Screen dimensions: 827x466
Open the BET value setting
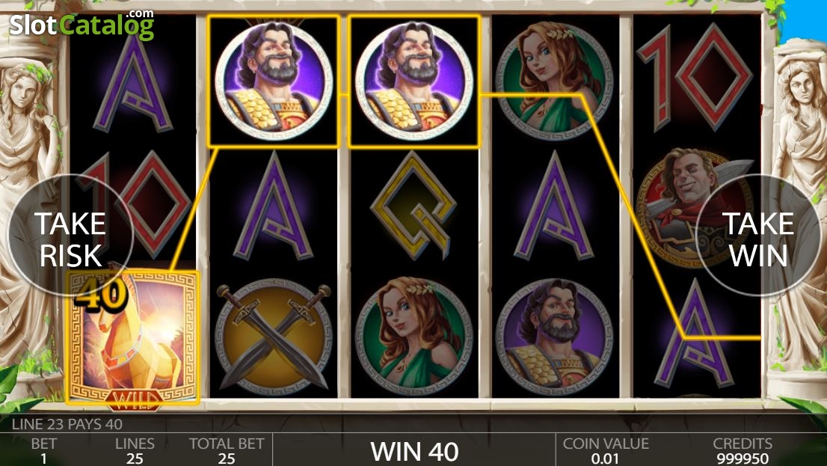tap(44, 451)
